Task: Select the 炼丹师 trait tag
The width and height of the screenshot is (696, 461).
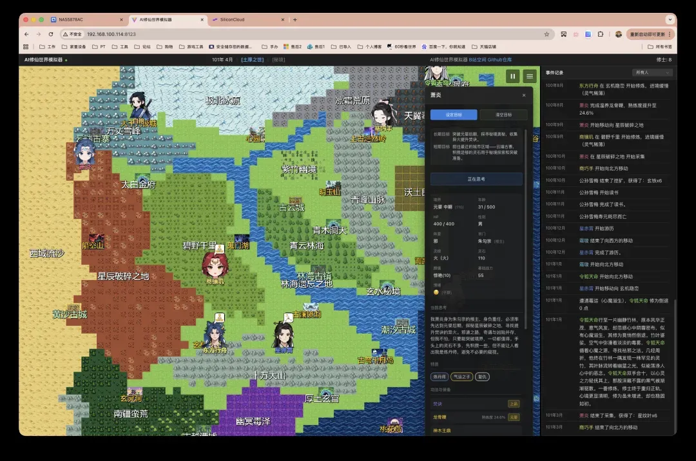Action: pyautogui.click(x=440, y=377)
